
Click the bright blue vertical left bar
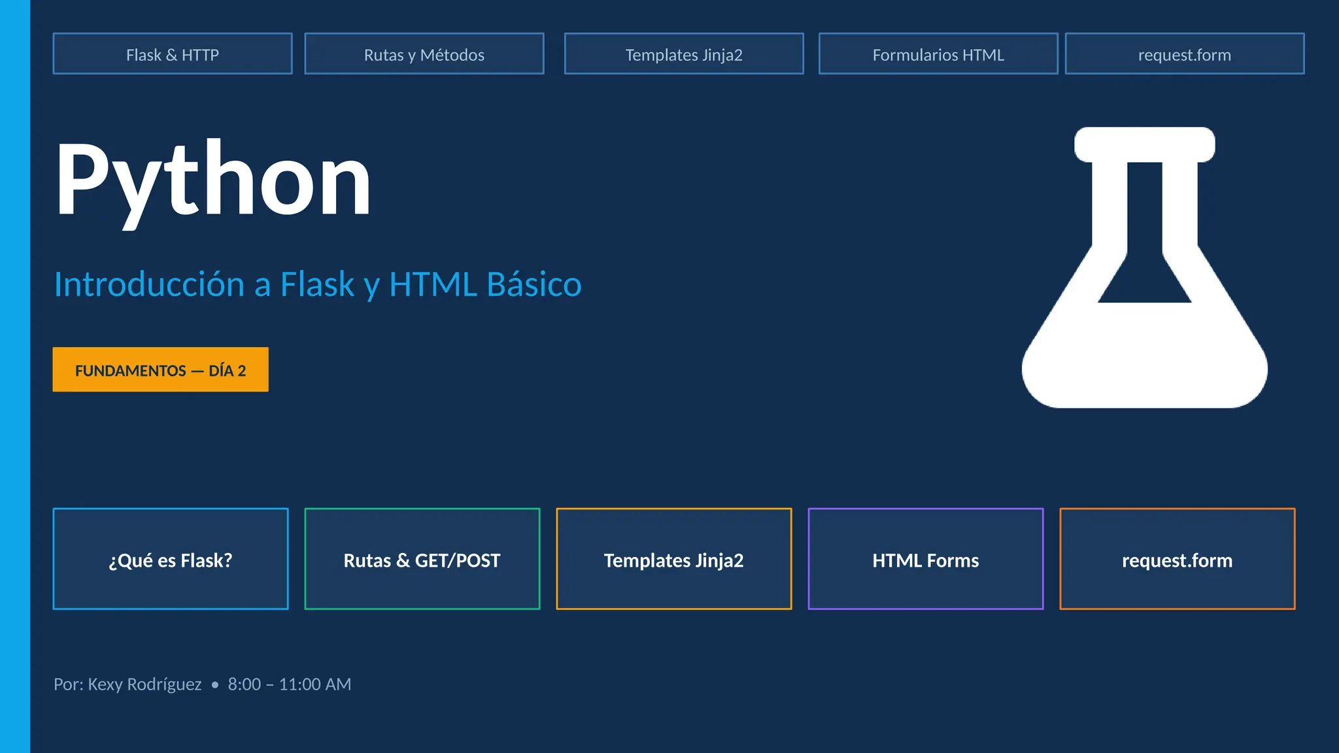(14, 376)
